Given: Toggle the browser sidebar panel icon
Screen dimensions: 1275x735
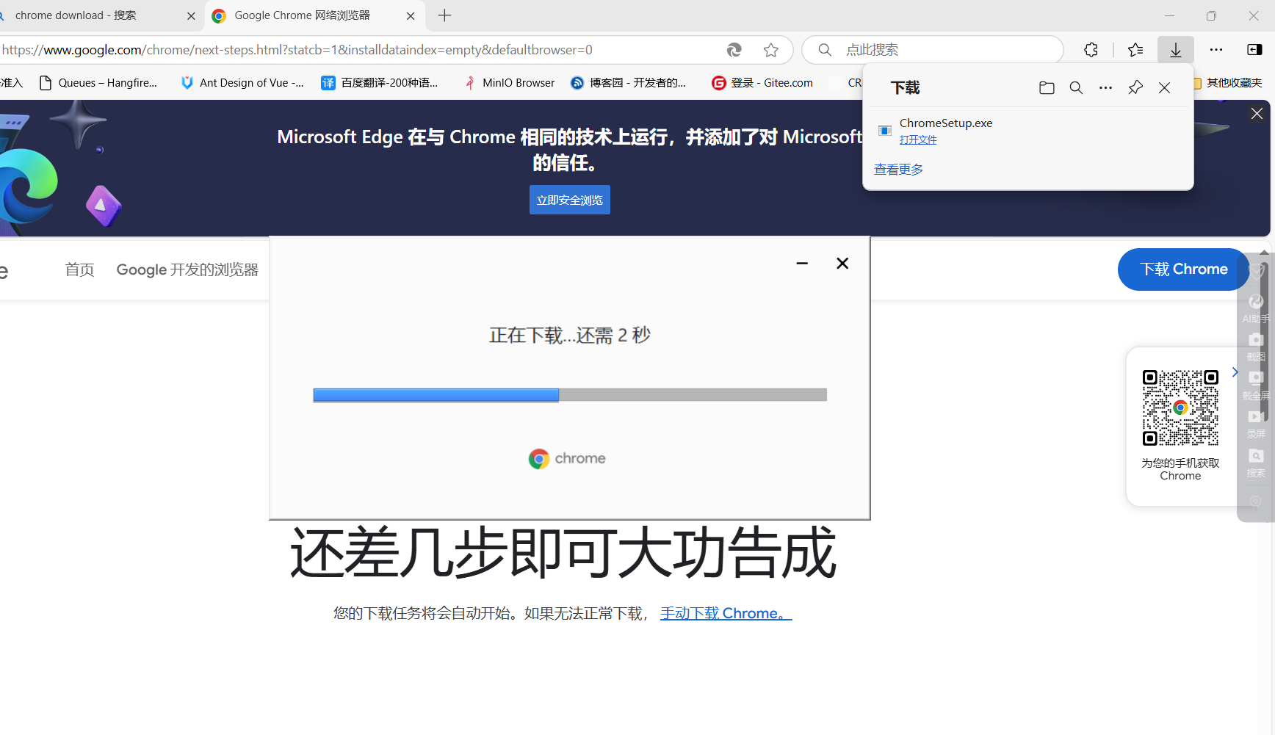Looking at the screenshot, I should (x=1254, y=50).
